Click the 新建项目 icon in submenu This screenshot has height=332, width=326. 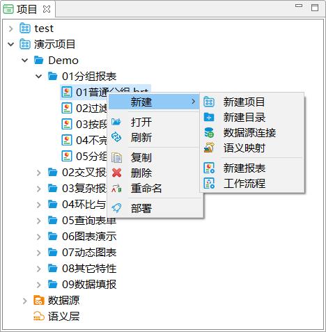click(x=209, y=102)
